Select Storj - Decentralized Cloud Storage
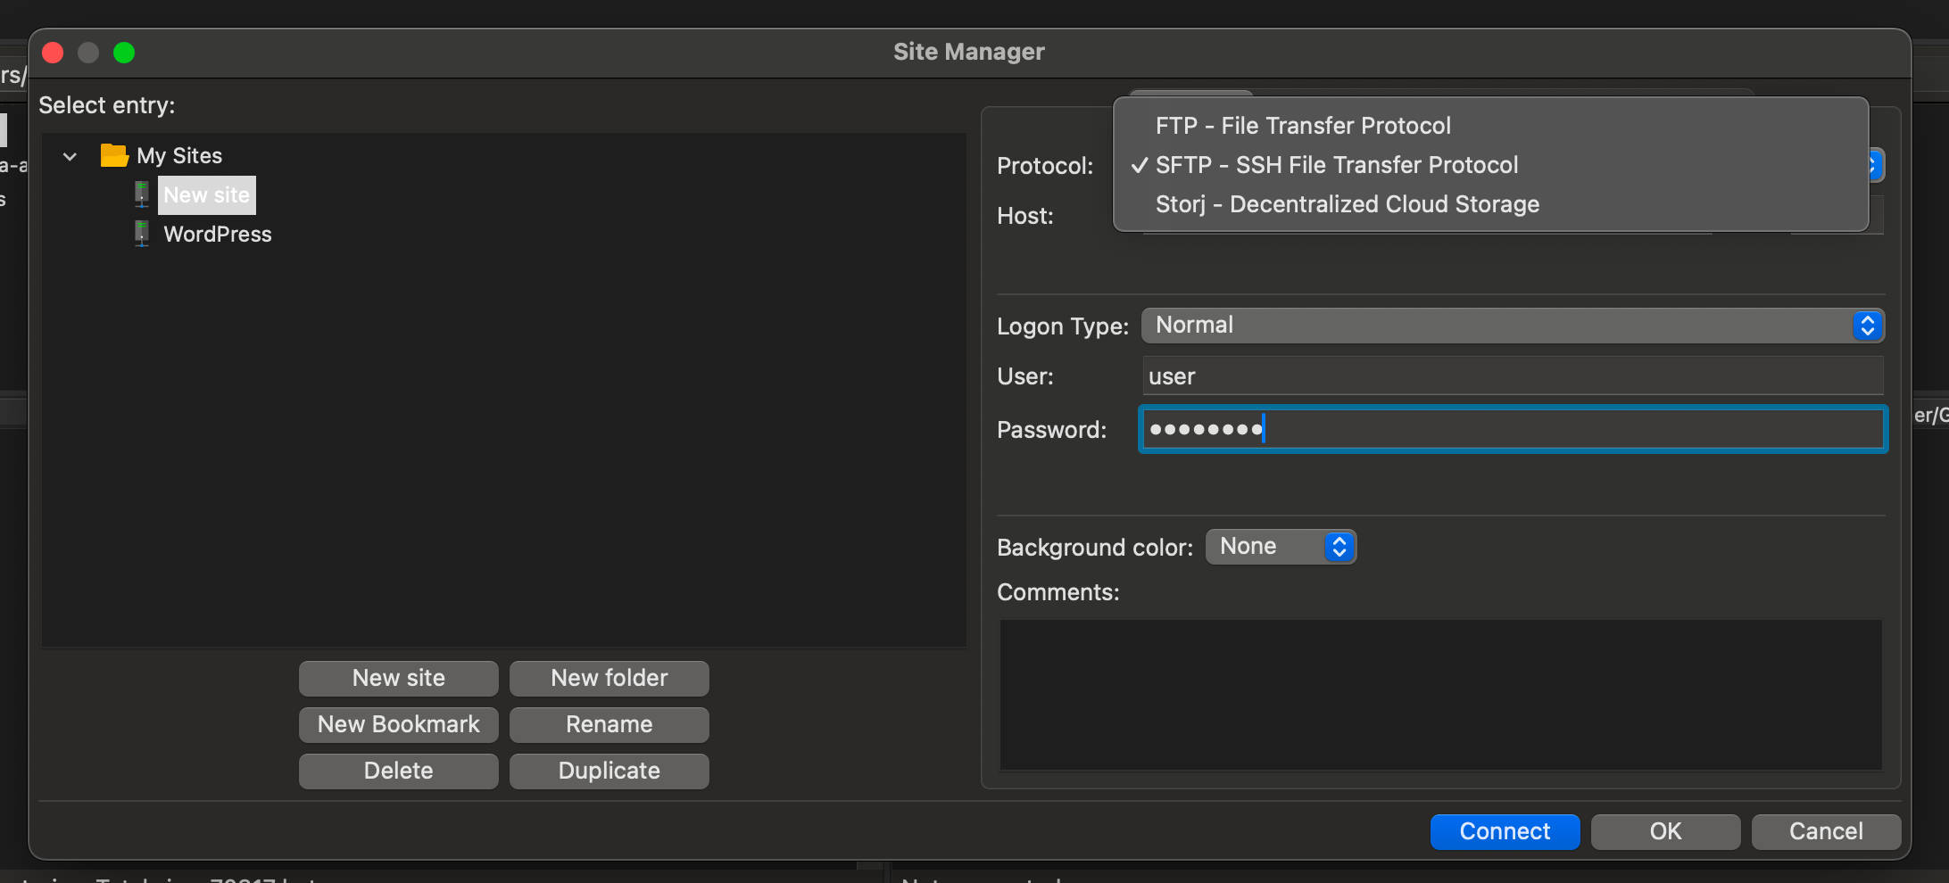Viewport: 1949px width, 883px height. 1347,204
